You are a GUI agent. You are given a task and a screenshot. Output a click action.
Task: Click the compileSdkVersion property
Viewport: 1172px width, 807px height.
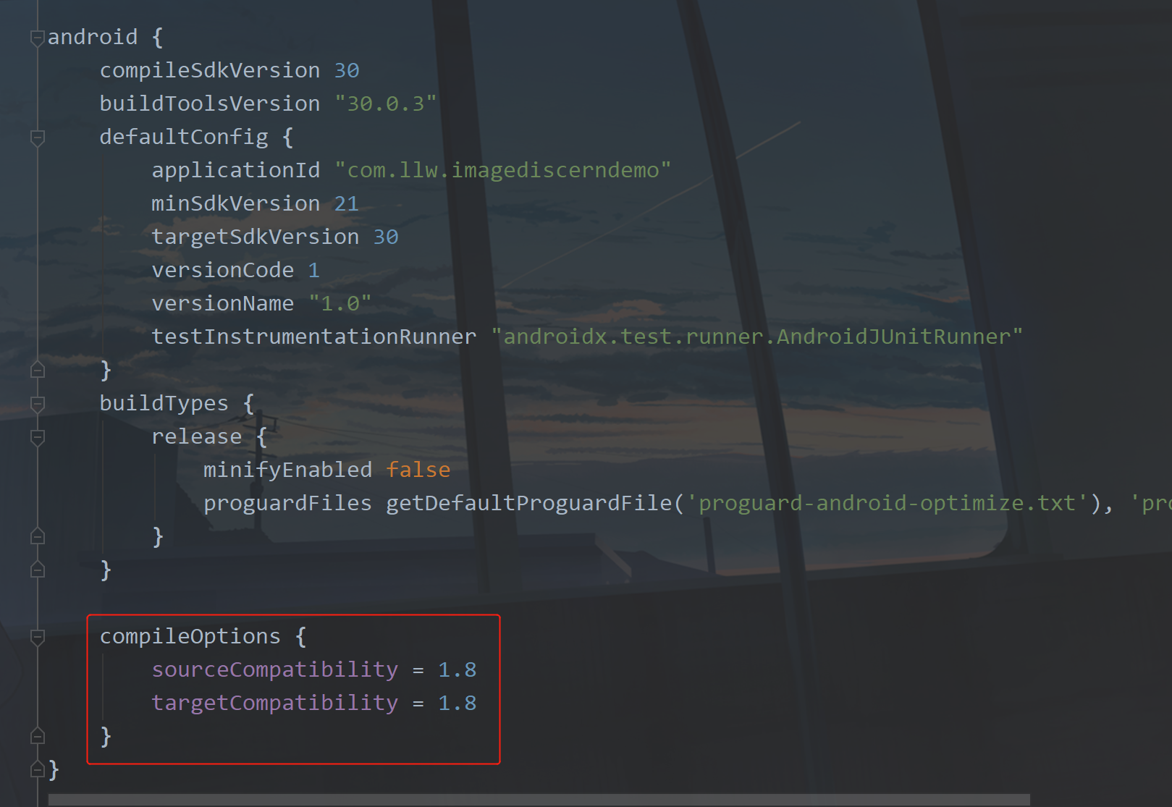click(x=210, y=70)
